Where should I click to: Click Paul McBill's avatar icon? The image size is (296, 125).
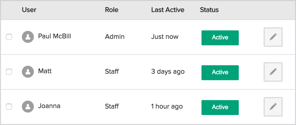pyautogui.click(x=28, y=37)
